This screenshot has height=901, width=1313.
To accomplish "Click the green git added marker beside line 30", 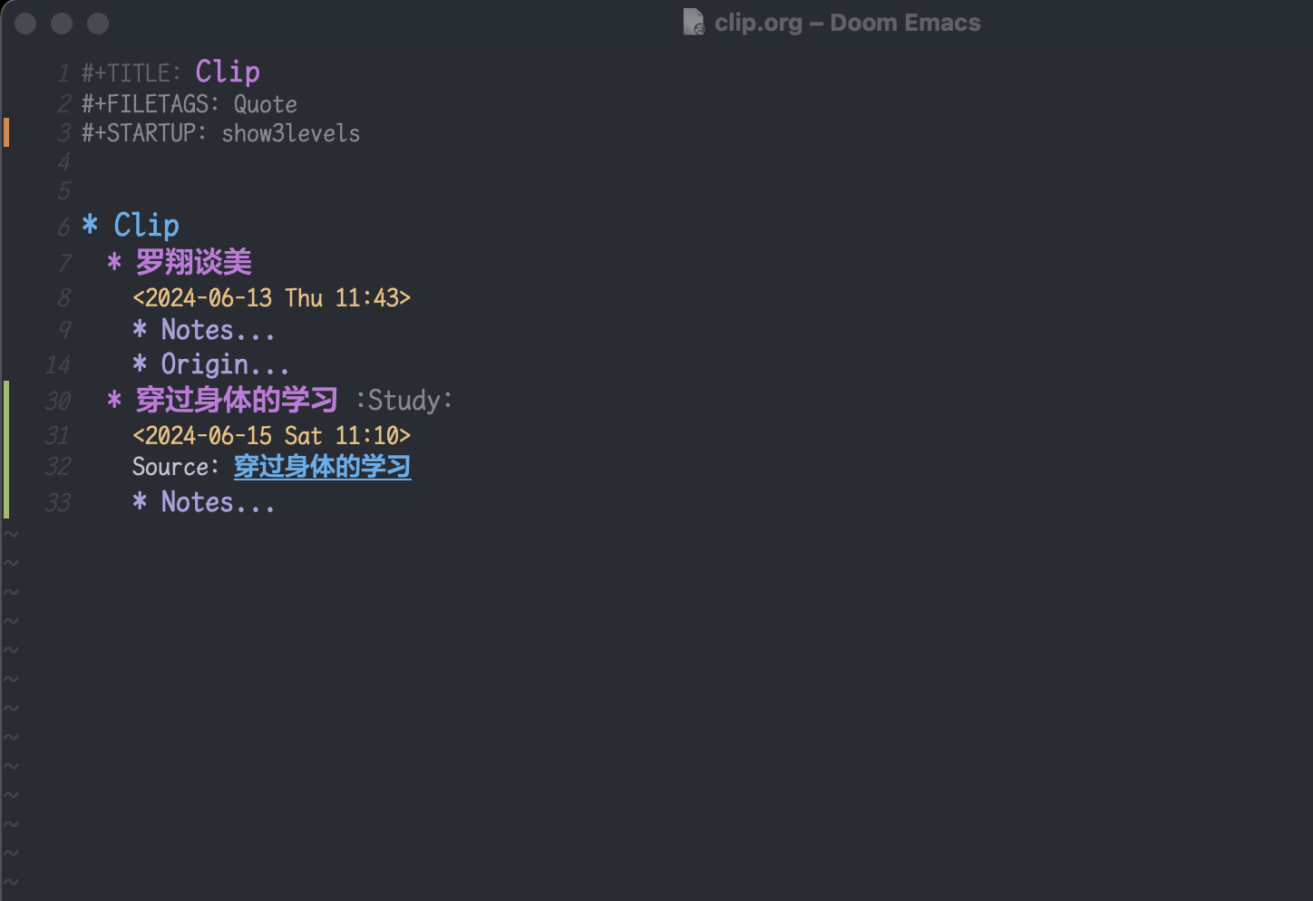I will (6, 400).
